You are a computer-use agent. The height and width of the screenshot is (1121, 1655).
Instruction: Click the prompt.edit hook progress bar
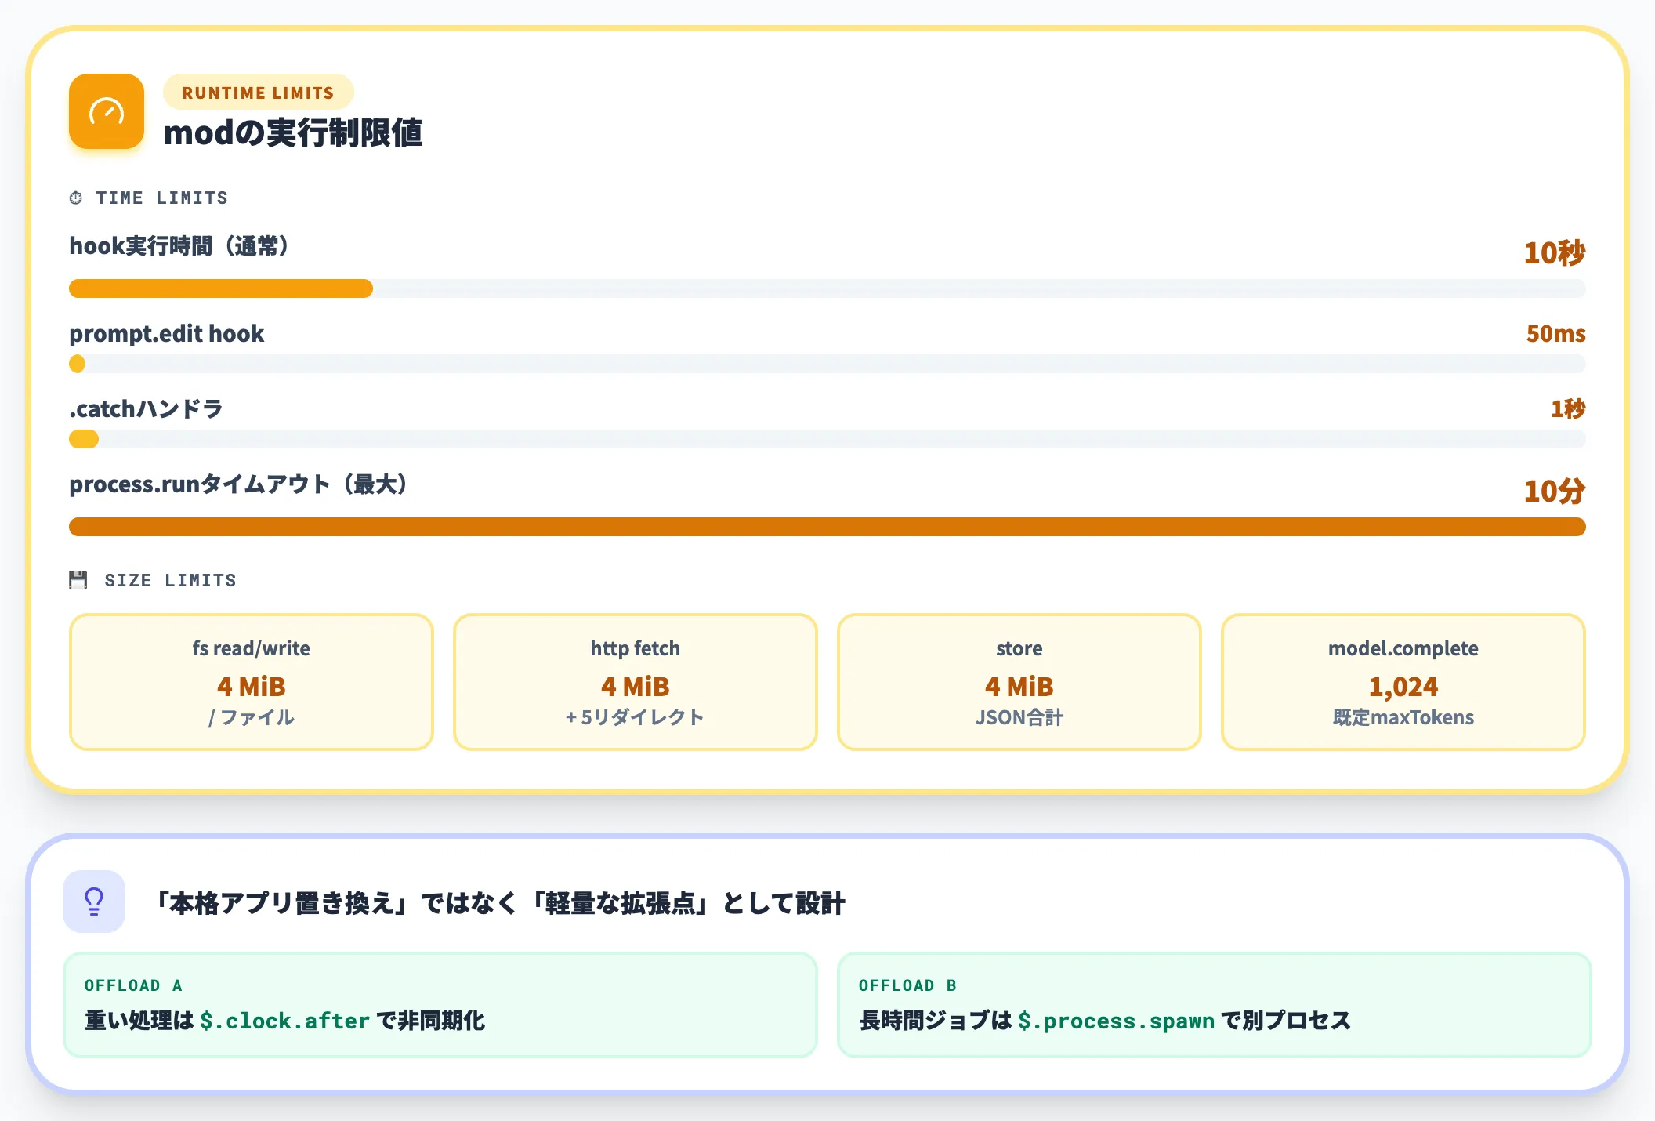pos(827,364)
